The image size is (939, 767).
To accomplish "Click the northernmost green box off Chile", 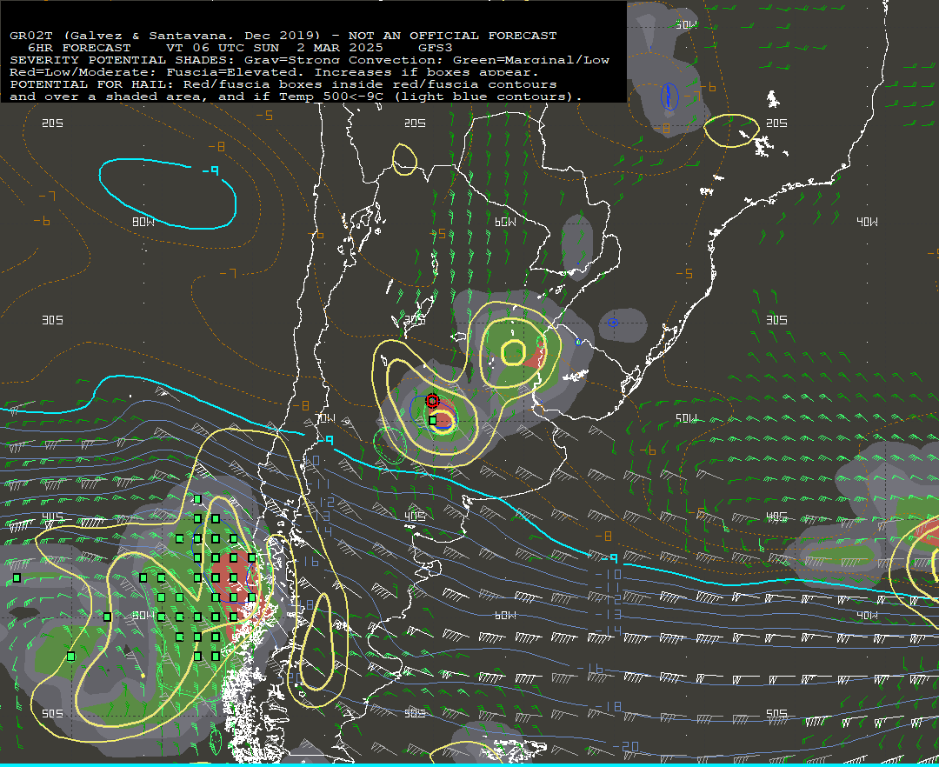I will 197,499.
